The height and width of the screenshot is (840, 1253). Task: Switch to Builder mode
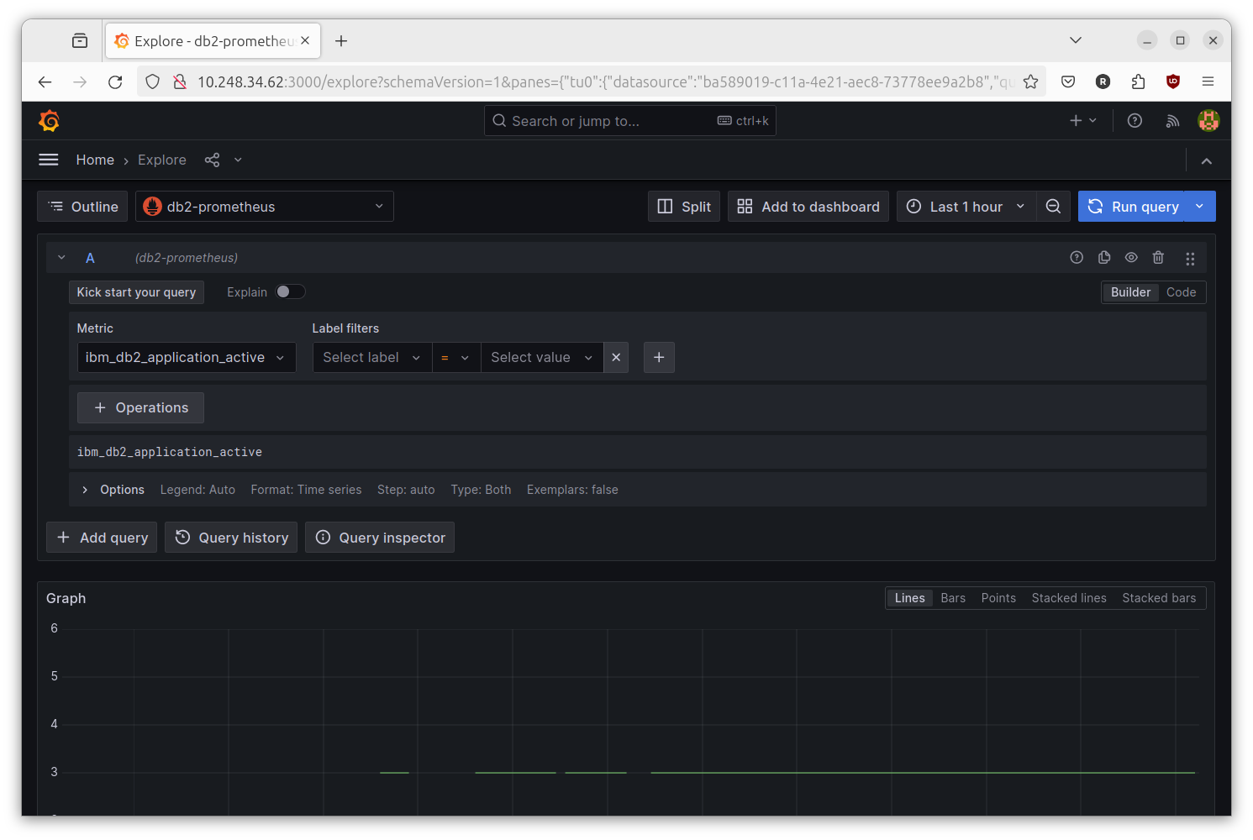[x=1130, y=292]
